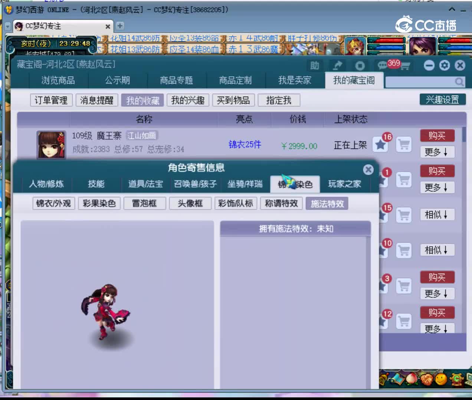Open the 玩家之家 tab
Screen dimensions: 472x400
[x=345, y=184]
